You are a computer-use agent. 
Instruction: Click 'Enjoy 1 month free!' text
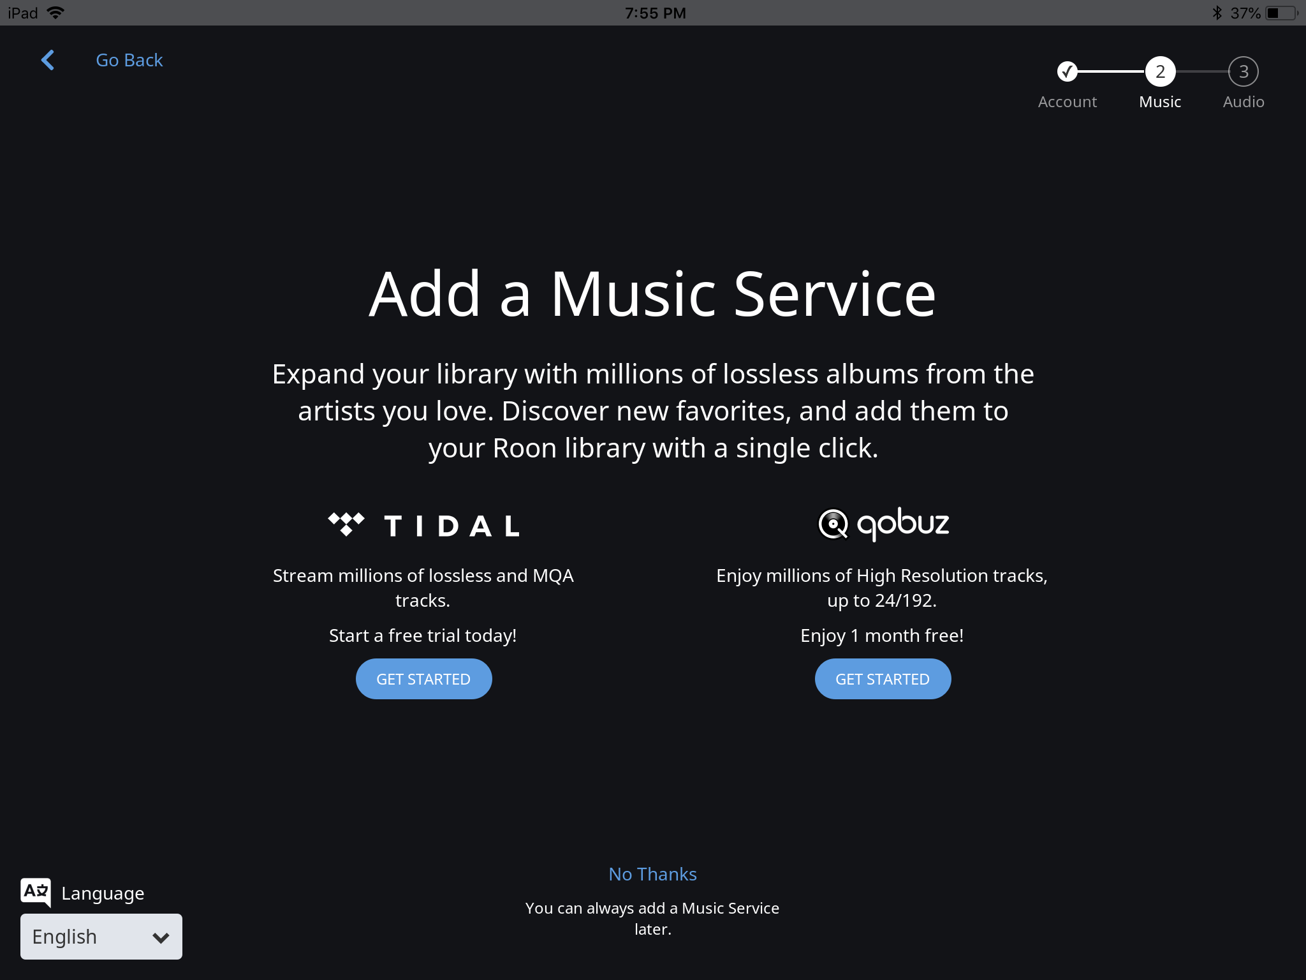click(882, 635)
